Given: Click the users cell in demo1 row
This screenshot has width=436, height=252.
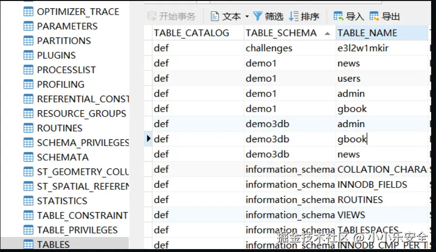Looking at the screenshot, I should [x=349, y=78].
